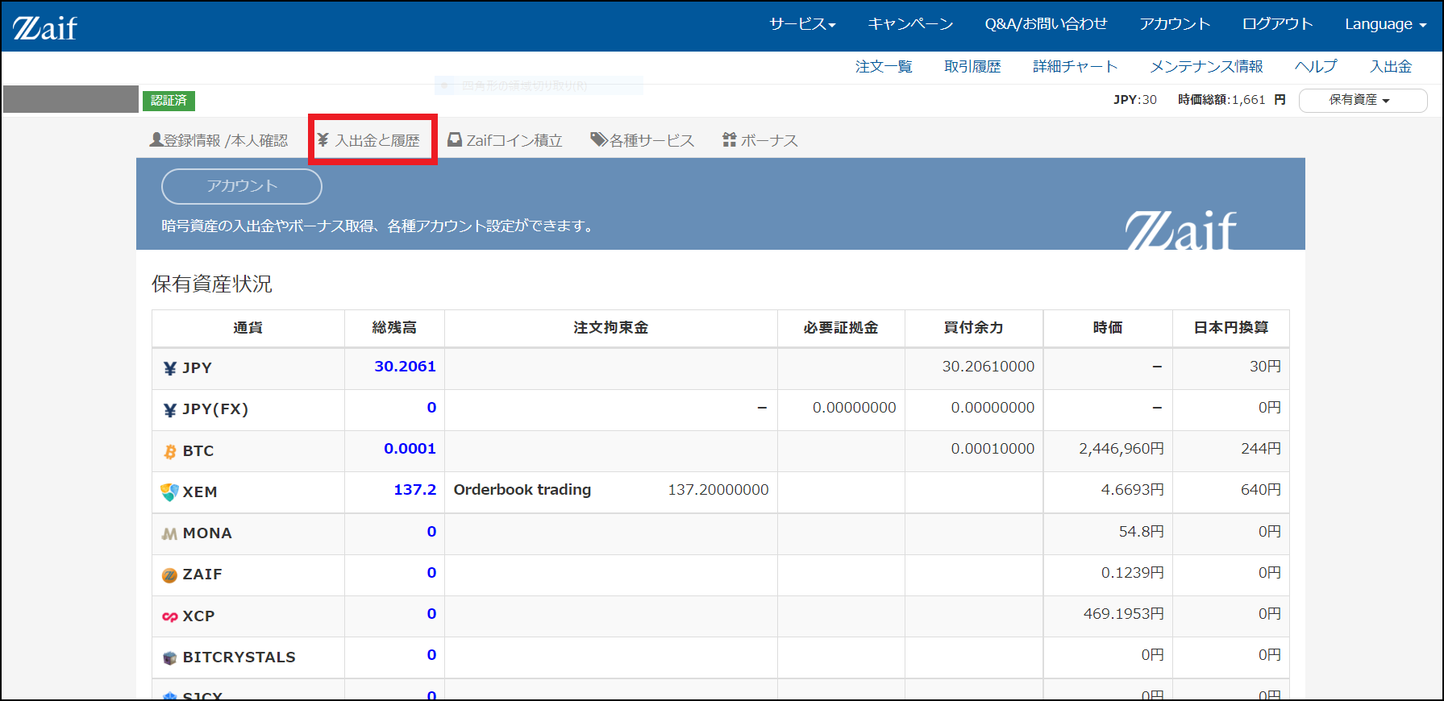1444x701 pixels.
Task: Open Q&A/お問い合わせ page
Action: pyautogui.click(x=1046, y=24)
